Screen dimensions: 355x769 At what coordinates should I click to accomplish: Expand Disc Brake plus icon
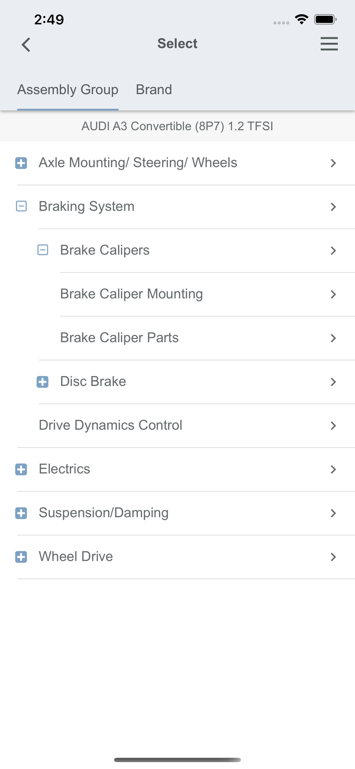(43, 382)
